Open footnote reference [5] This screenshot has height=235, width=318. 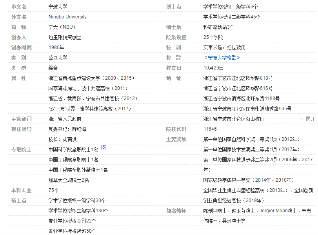coord(104,147)
